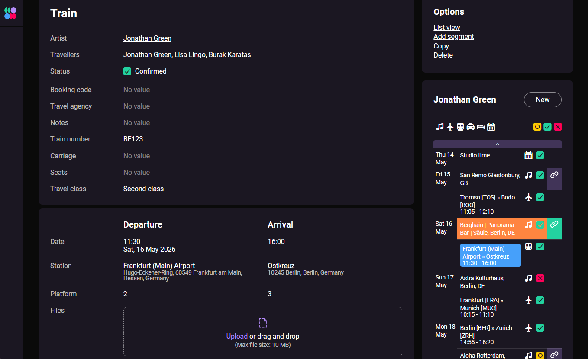Screen dimensions: 588x359
Task: Open Jonathan Green link in Artist row
Action: 147,38
